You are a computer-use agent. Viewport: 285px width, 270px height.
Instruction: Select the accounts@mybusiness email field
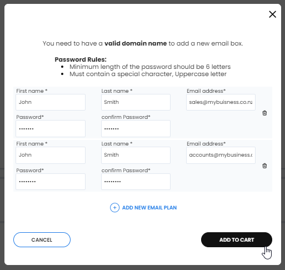tap(221, 155)
